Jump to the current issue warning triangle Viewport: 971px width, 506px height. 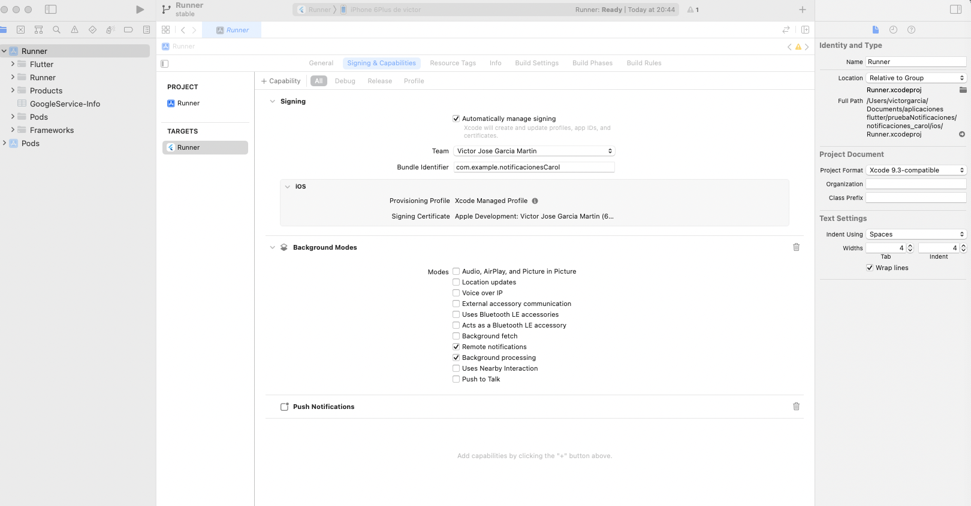798,47
